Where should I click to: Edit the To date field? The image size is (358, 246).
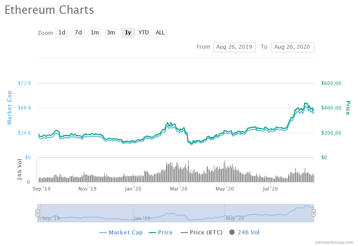(293, 47)
